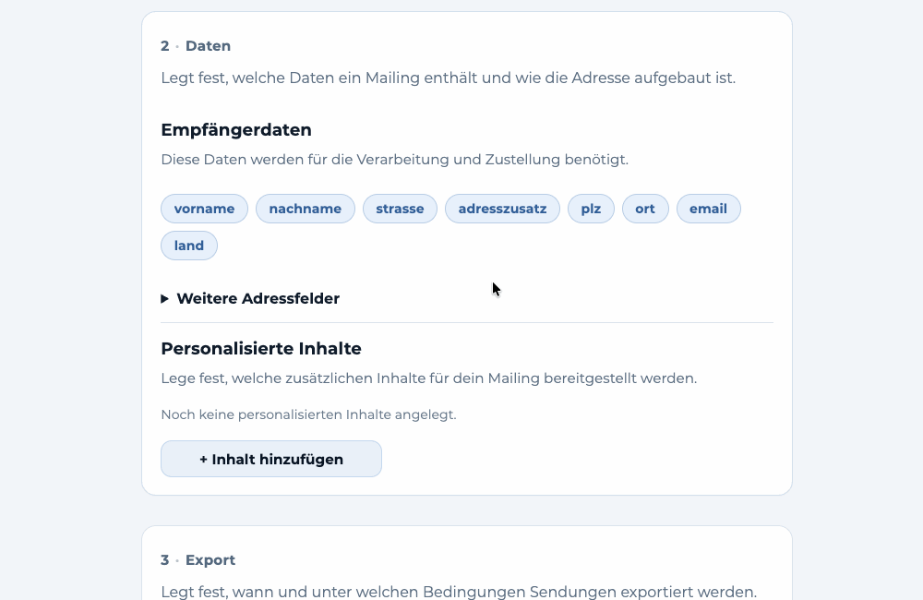Click the + Inhalt hinzufügen button

pyautogui.click(x=271, y=459)
